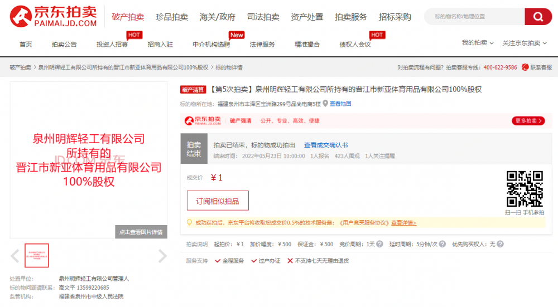Viewport: 558px width, 307px height.
Task: Open 精准撮合 menu item
Action: 307,45
